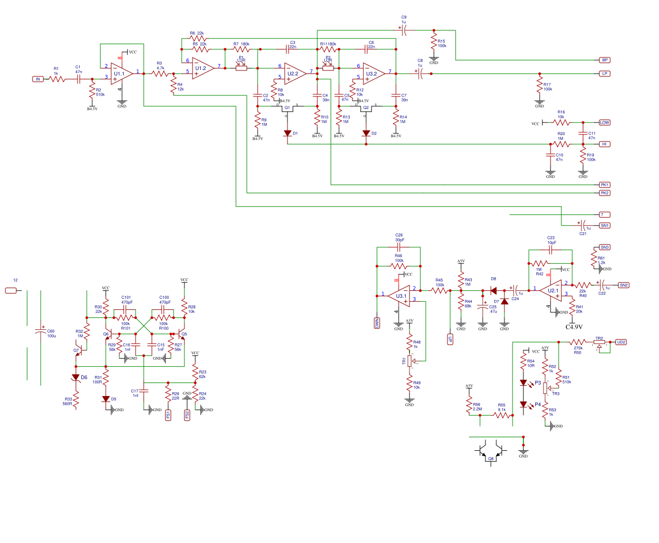Select potentiometer P1 1.0R
Image resolution: width=659 pixels, height=543 pixels.
242,65
